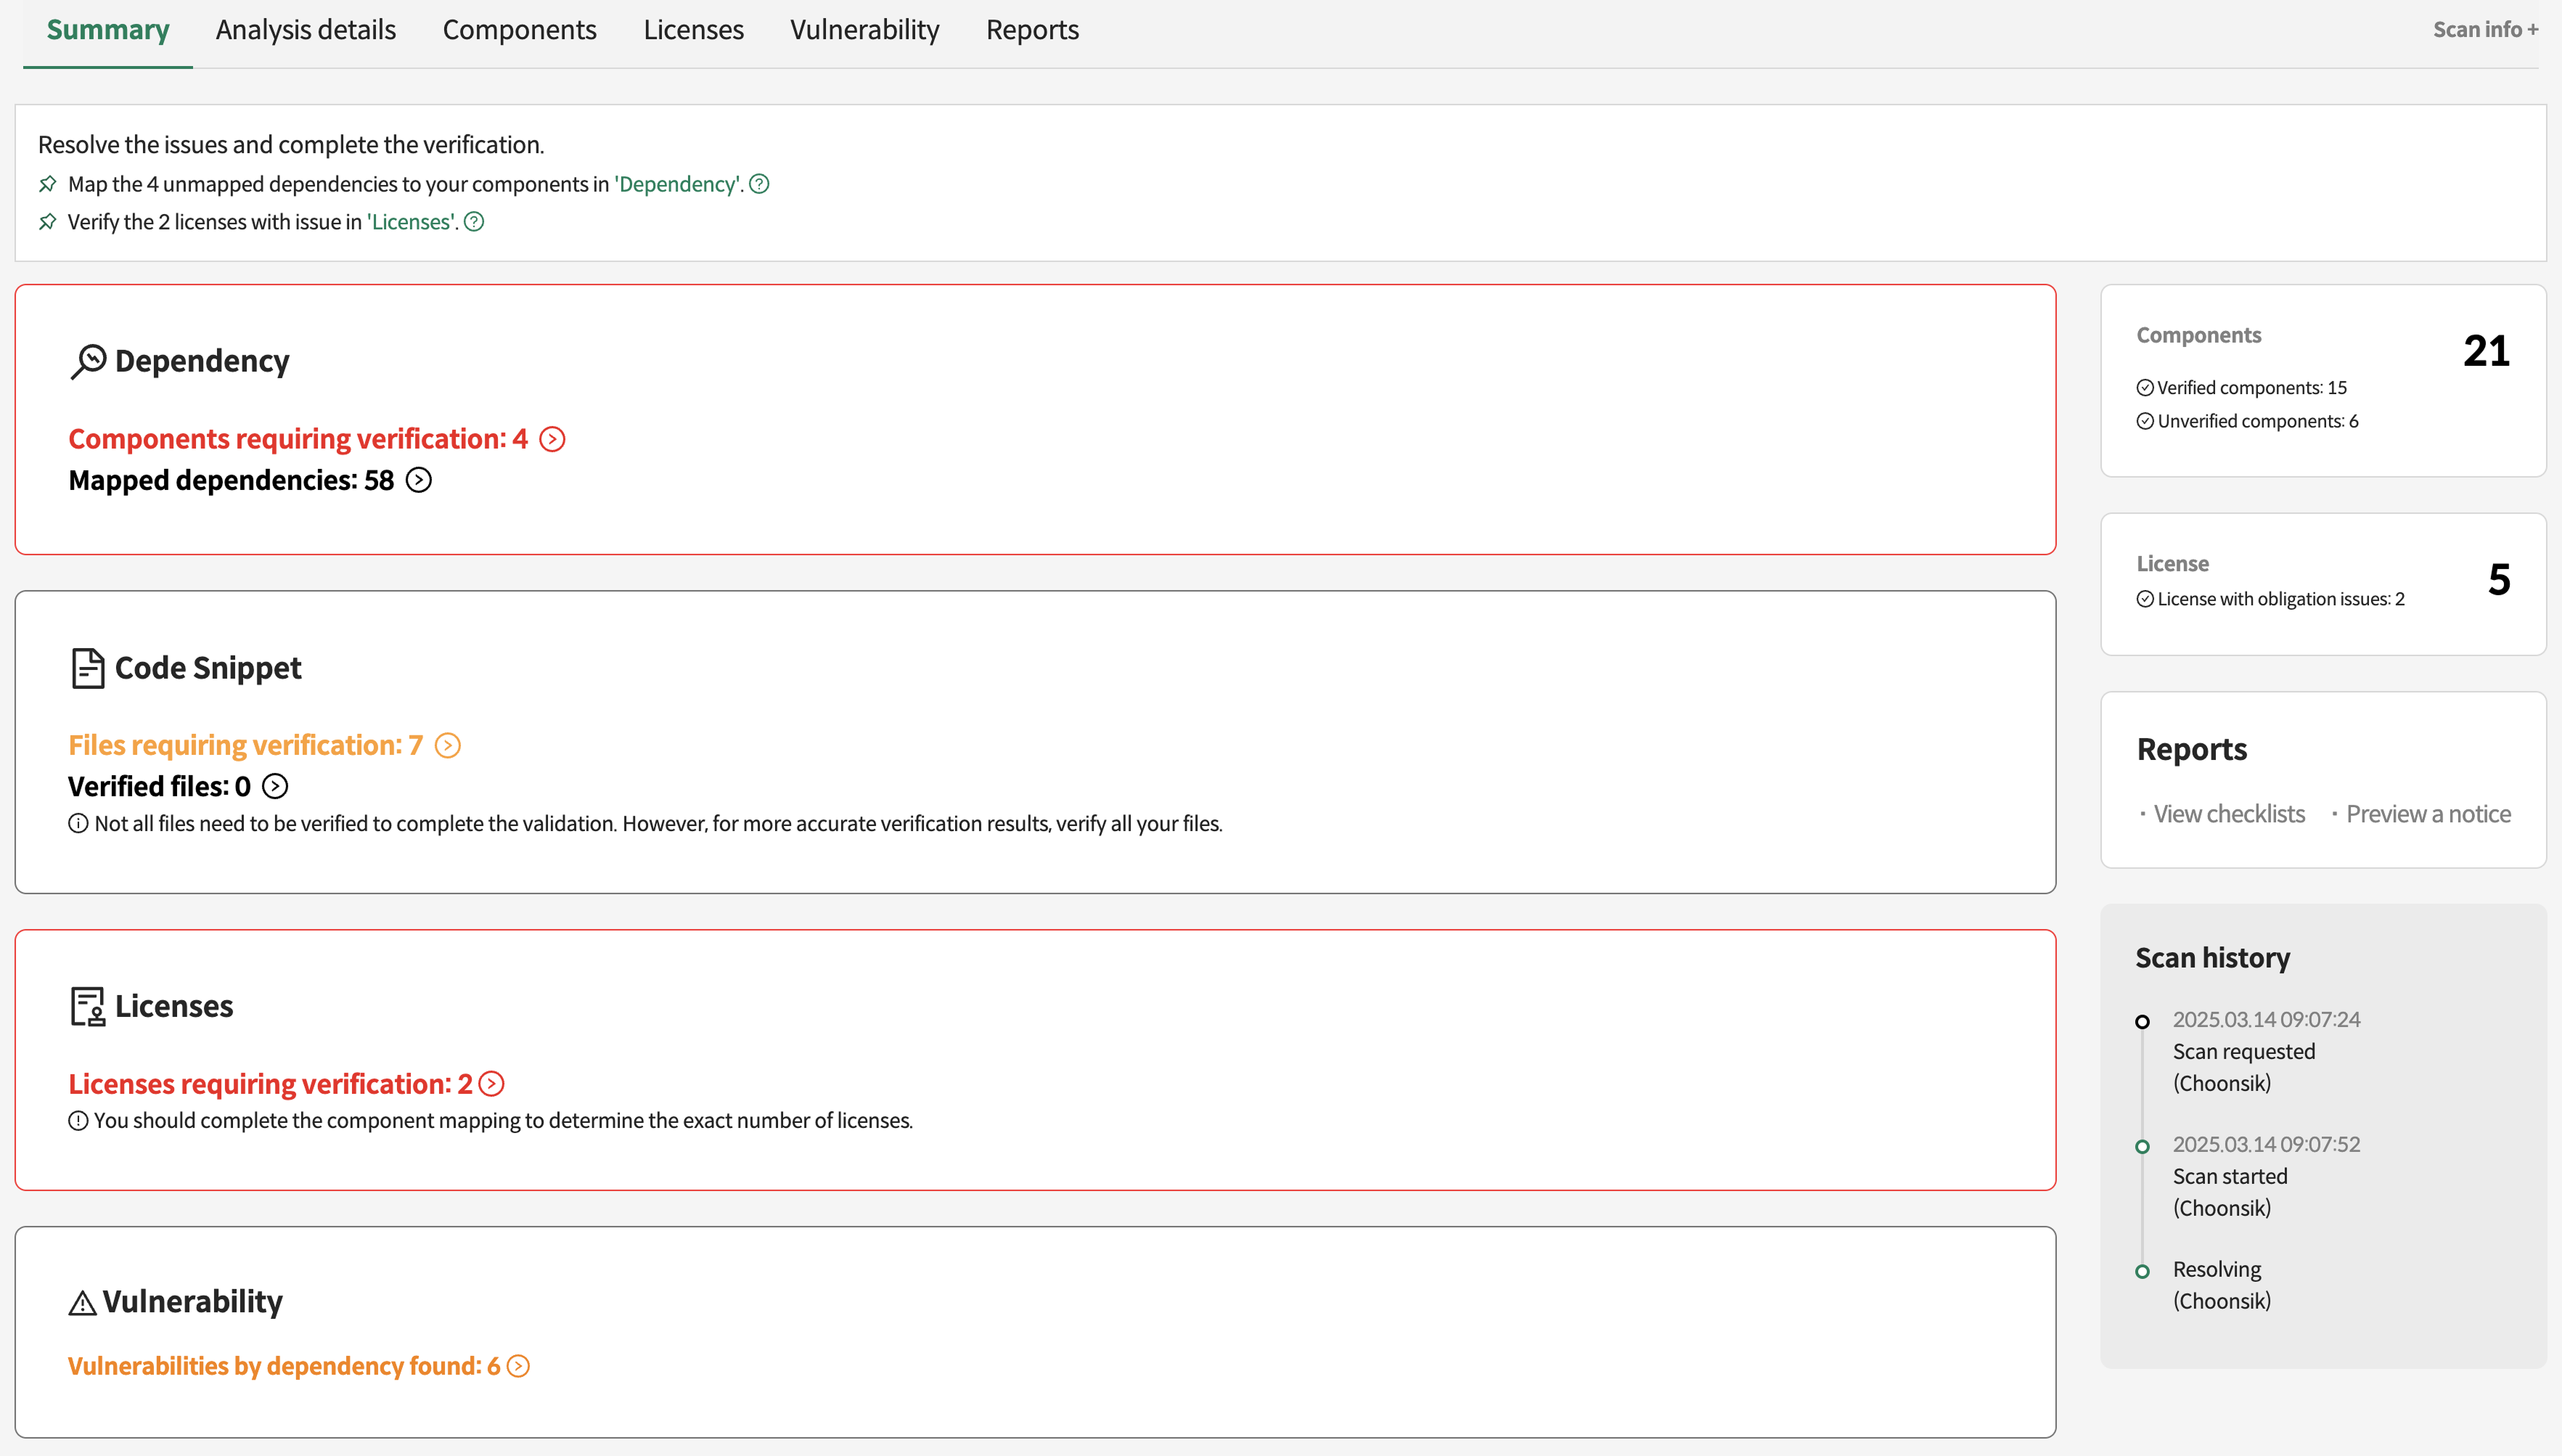Image resolution: width=2562 pixels, height=1456 pixels.
Task: Follow the green 'Dependency' link
Action: click(x=678, y=184)
